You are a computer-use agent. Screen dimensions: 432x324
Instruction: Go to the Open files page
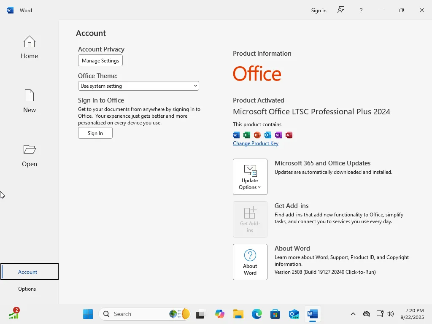click(x=29, y=155)
